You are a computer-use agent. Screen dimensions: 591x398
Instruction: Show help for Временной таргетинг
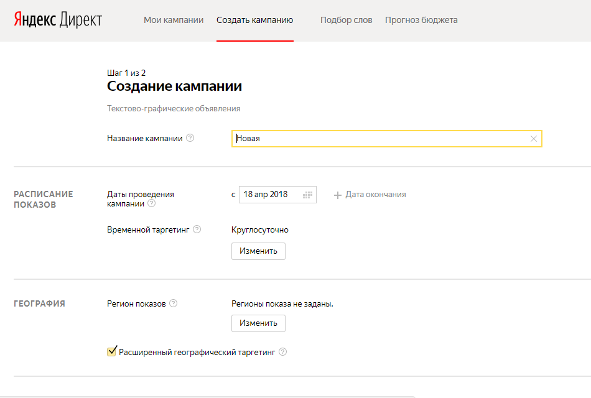[x=197, y=229]
